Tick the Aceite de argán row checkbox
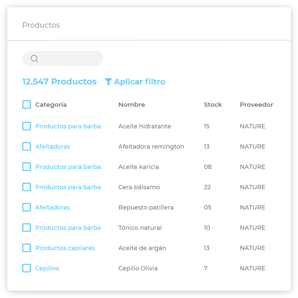The height and width of the screenshot is (298, 298). point(27,248)
